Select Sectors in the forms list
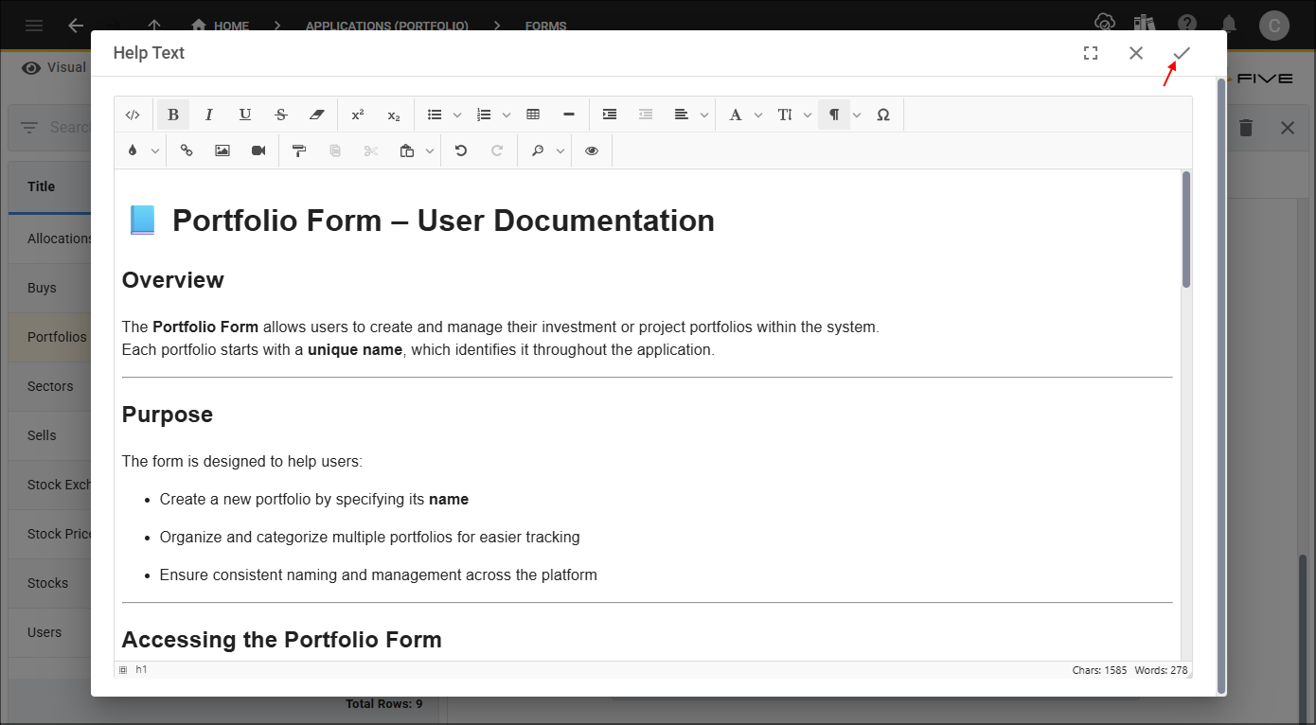This screenshot has height=725, width=1316. 50,386
